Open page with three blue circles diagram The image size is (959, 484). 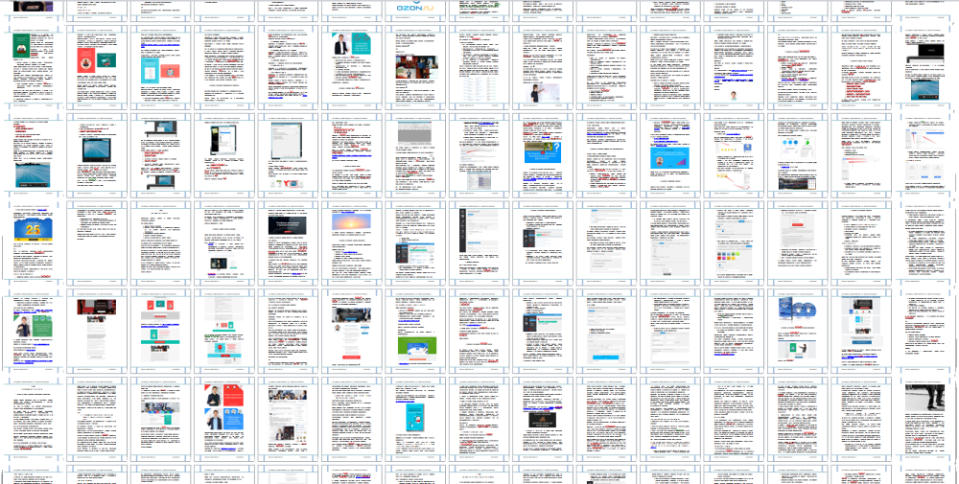pos(796,154)
